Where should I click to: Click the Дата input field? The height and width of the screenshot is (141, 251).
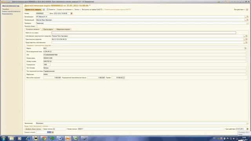click(x=62, y=13)
